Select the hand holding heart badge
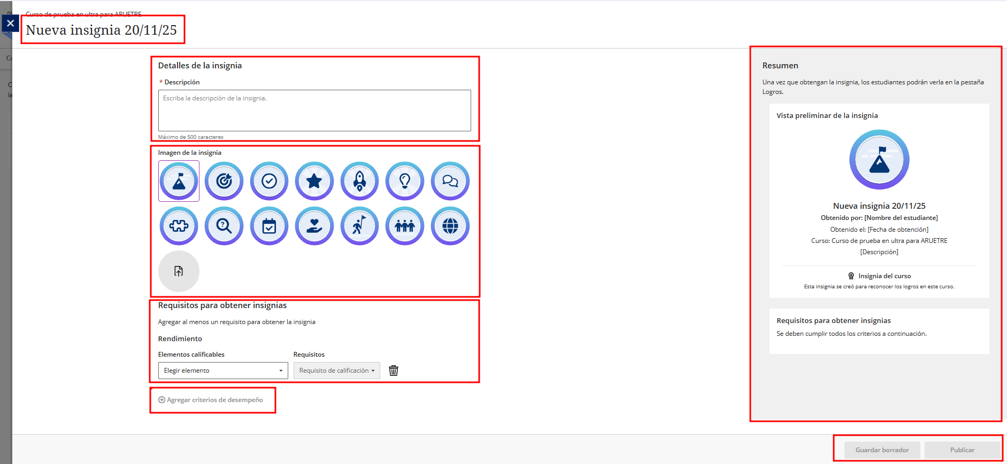The width and height of the screenshot is (1007, 464). click(x=314, y=226)
